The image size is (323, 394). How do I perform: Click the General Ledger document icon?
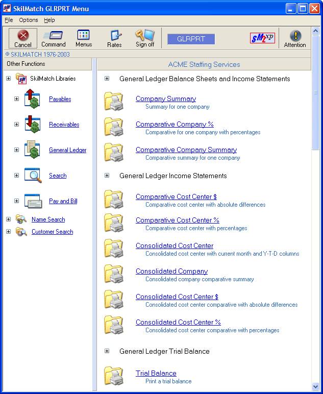pos(32,150)
